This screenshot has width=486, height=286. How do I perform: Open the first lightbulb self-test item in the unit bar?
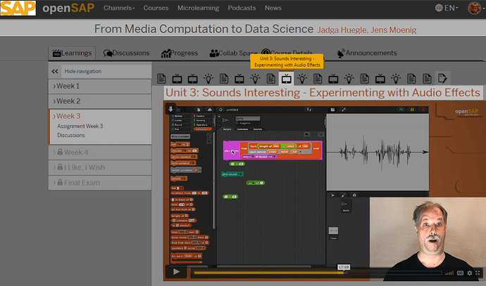208,79
